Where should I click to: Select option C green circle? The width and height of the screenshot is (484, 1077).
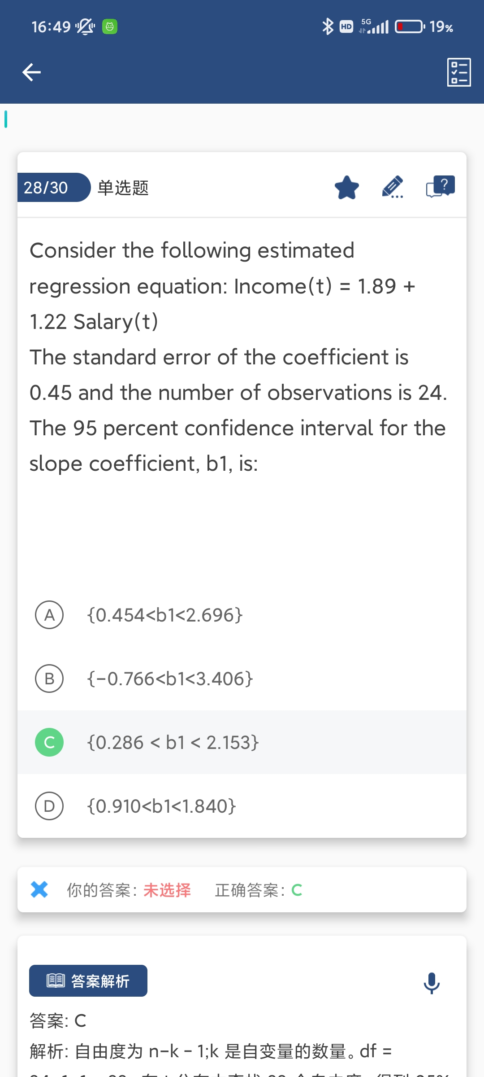click(49, 742)
